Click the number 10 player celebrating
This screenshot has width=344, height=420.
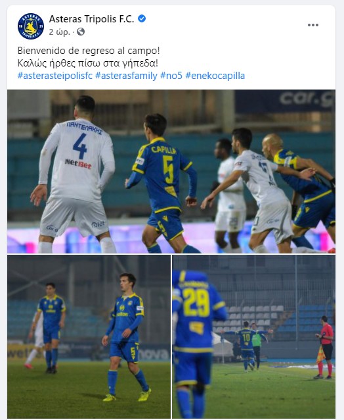tap(246, 346)
